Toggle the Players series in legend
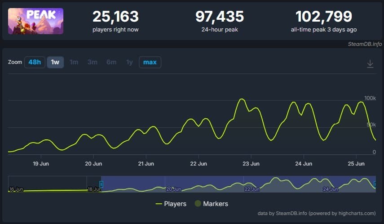This screenshot has width=384, height=224. [x=171, y=204]
